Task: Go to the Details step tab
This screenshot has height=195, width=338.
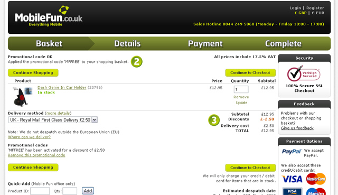Action: [x=127, y=43]
